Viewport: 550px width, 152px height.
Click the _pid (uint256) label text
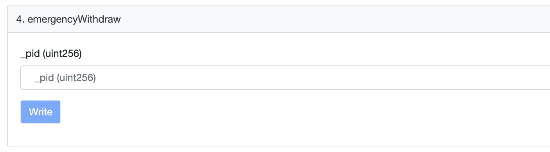click(51, 54)
